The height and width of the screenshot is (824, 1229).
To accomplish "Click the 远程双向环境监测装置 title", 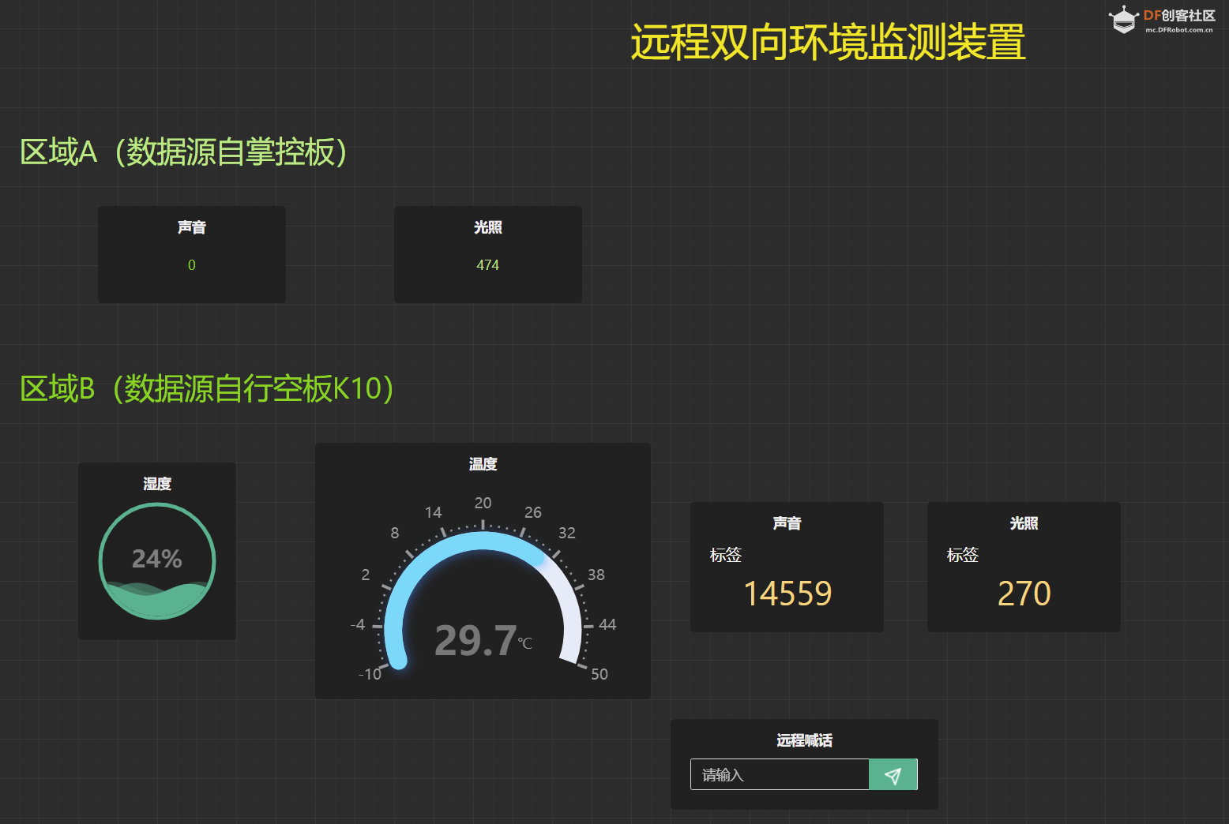I will [x=828, y=42].
